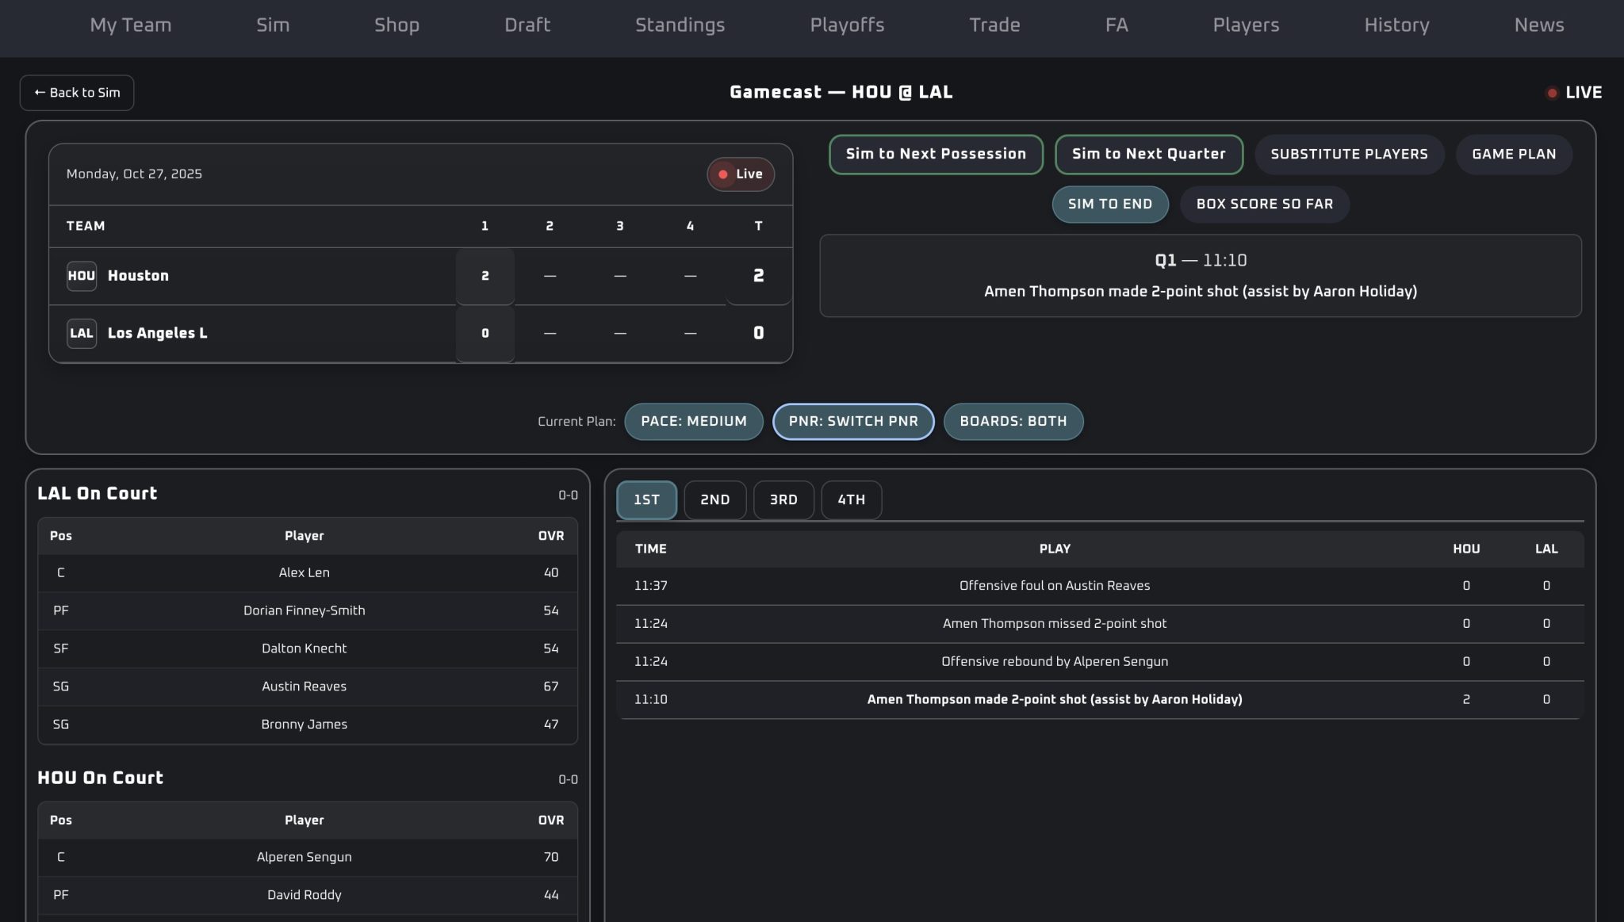Toggle the PNR: SWITCH PNR chip
This screenshot has width=1624, height=922.
(853, 421)
